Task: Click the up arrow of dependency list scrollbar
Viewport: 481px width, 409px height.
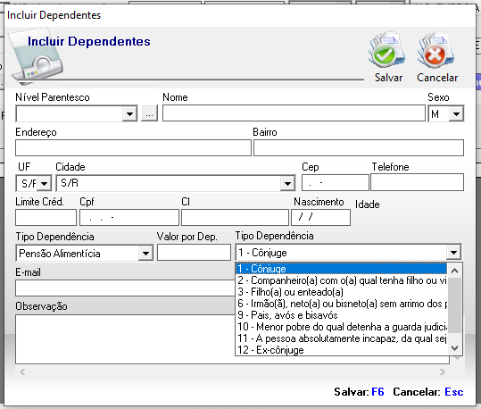Action: pos(454,271)
